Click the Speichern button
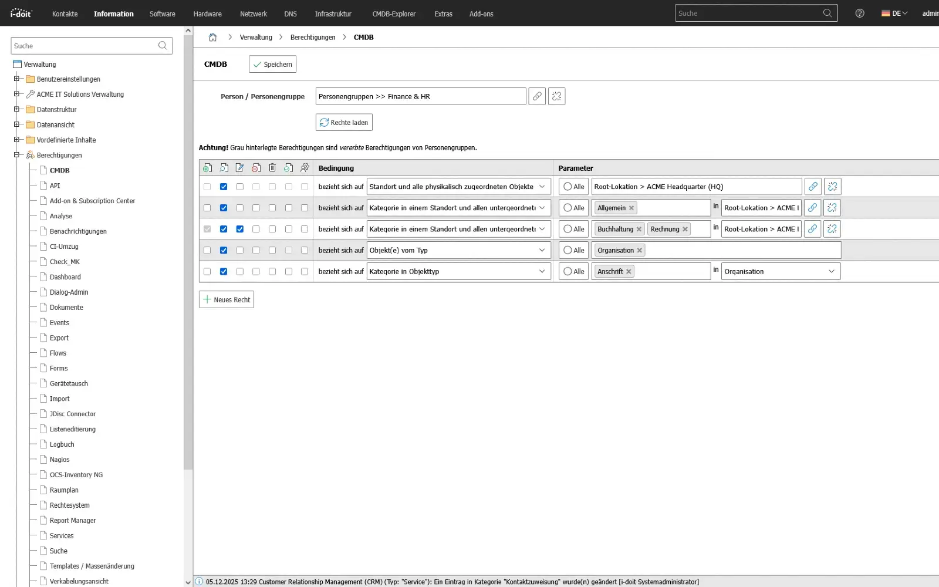This screenshot has width=939, height=587. click(272, 64)
